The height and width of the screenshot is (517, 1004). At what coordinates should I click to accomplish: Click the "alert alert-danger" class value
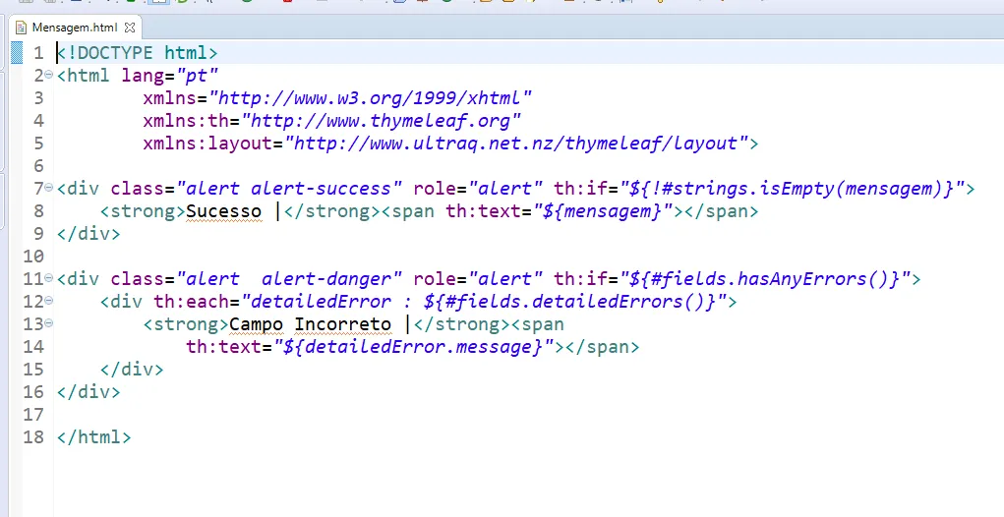(289, 279)
